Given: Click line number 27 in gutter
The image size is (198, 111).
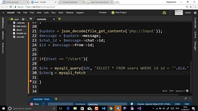Looking at the screenshot, I should 34,59.
